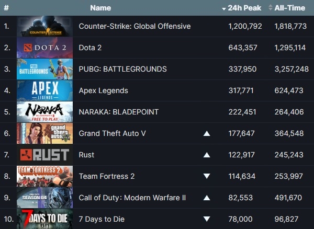This screenshot has height=229, width=314.
Task: Click the Call of Duty: Modern Warfare II link
Action: (132, 198)
